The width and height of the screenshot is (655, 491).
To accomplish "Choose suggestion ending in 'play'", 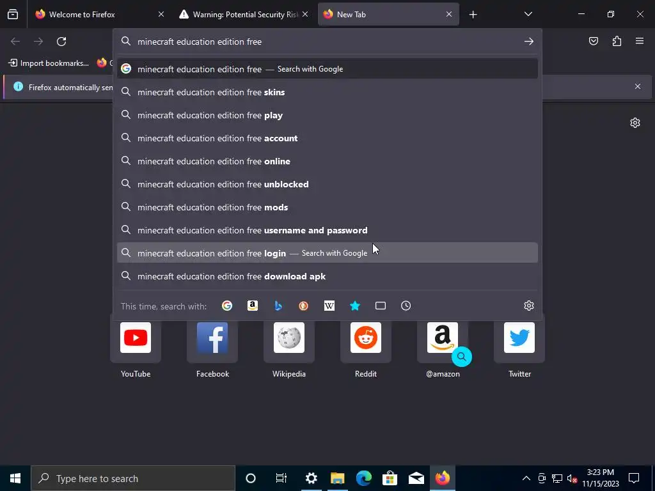I will coord(327,115).
